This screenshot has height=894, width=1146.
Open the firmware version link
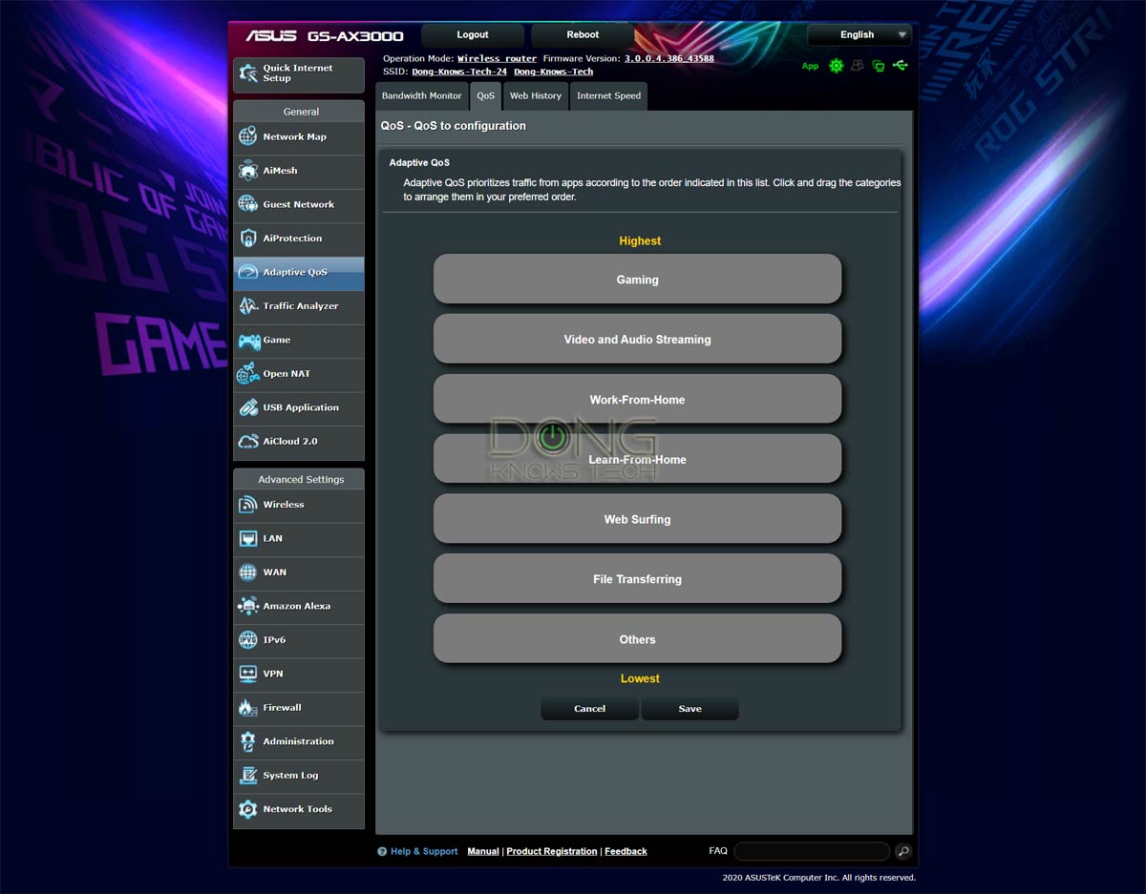pyautogui.click(x=668, y=59)
